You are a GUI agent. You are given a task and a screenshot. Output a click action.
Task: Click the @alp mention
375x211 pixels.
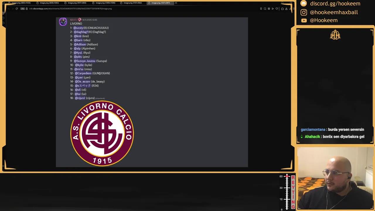click(77, 49)
